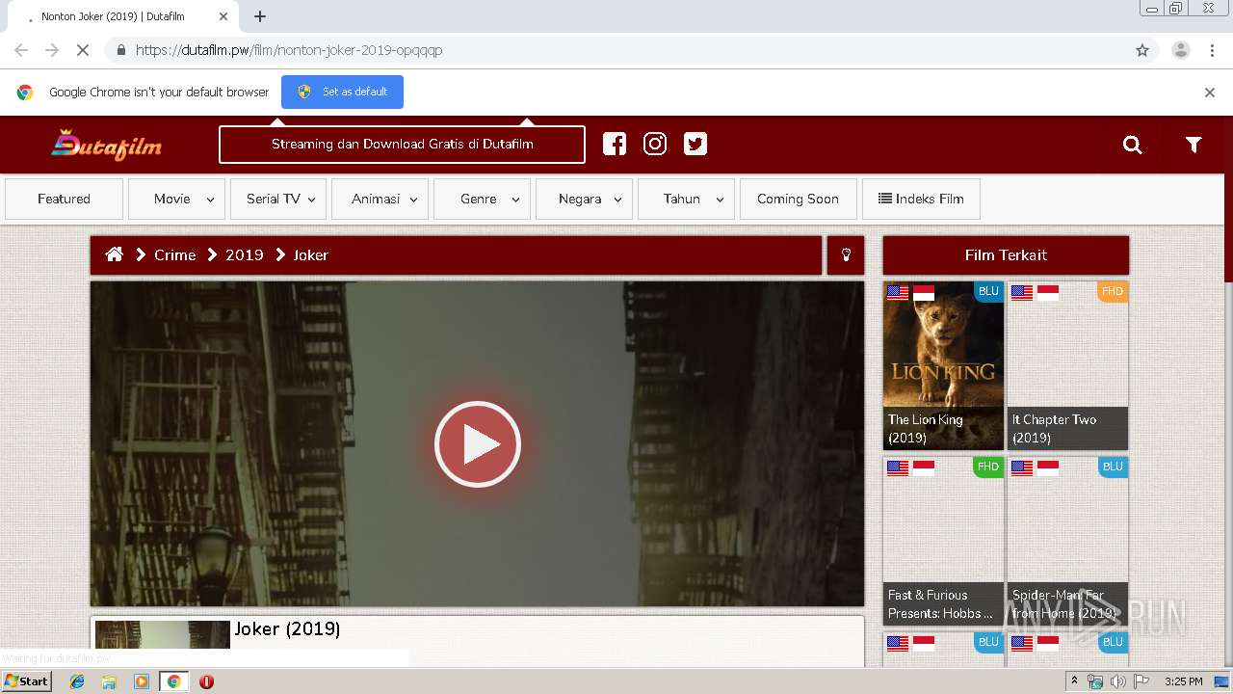Click Set as default button
This screenshot has width=1233, height=694.
click(x=342, y=92)
